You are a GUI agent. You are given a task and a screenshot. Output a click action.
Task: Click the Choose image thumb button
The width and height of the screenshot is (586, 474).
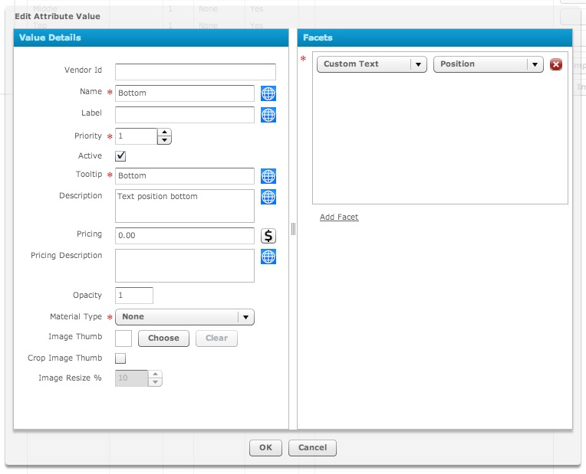coord(163,338)
